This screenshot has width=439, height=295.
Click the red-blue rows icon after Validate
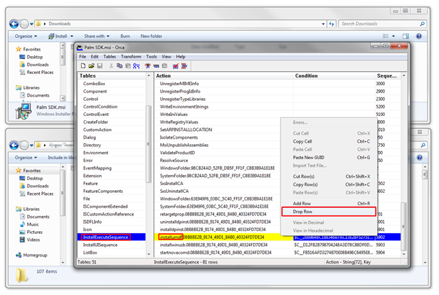[x=185, y=66]
